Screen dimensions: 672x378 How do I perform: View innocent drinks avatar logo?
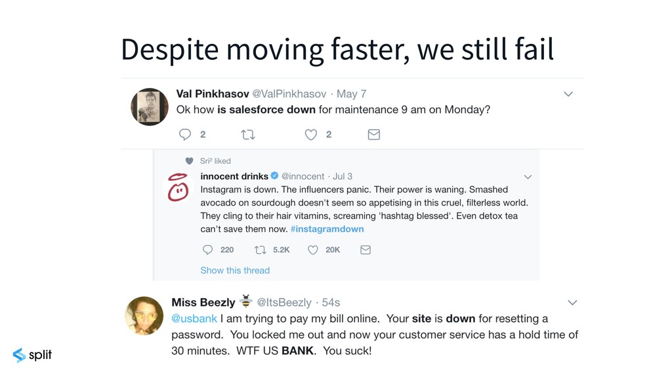click(178, 187)
